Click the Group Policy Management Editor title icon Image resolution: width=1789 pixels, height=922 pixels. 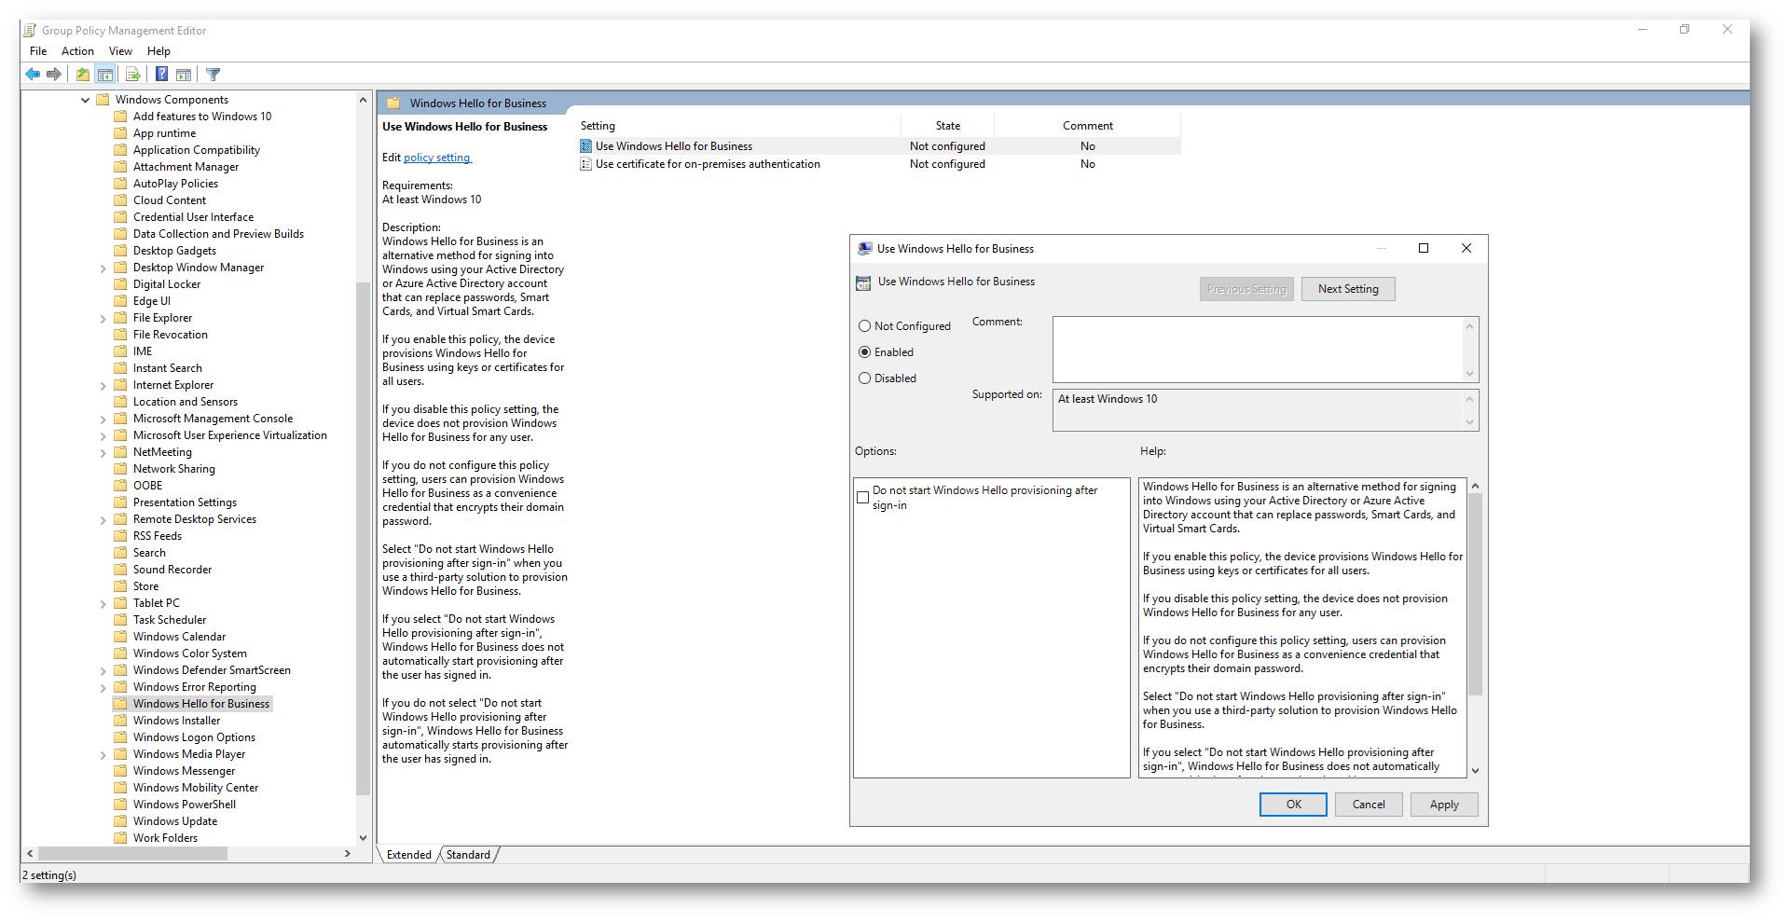30,31
